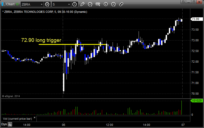204x128 pixels.
Task: Close the ZBRA chart window
Action: (x=199, y=2)
